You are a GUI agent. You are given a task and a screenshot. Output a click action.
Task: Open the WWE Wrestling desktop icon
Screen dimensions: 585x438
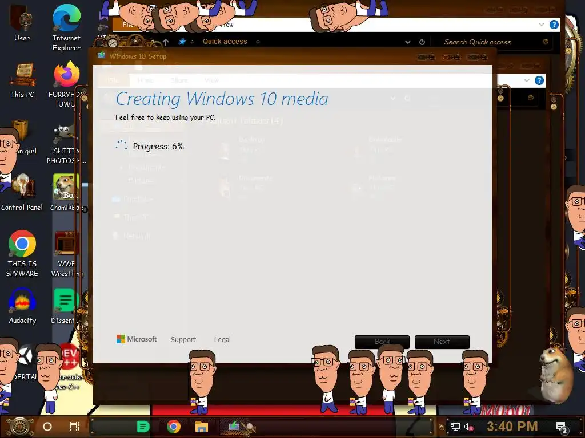[x=66, y=254]
